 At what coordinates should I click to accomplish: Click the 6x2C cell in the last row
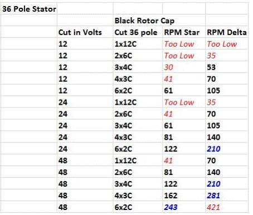(x=138, y=207)
